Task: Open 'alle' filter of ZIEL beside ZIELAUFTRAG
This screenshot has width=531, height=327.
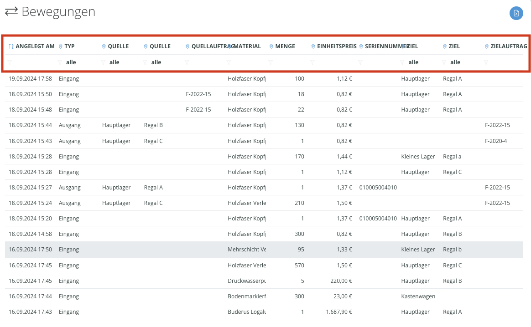Action: click(x=455, y=62)
